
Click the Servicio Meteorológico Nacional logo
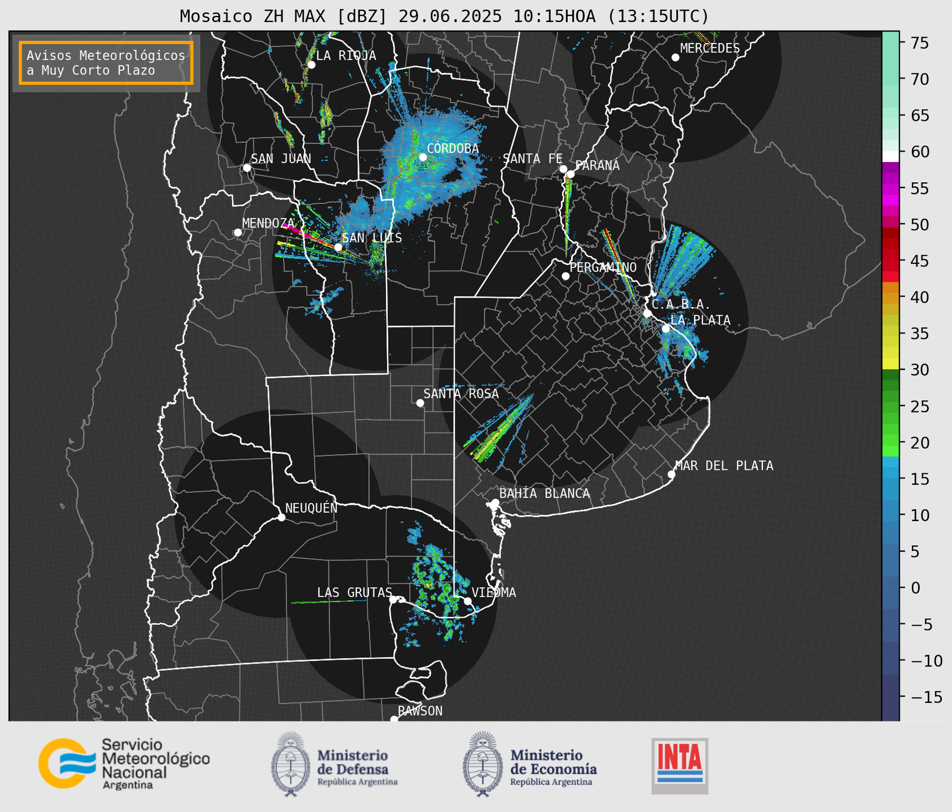(x=124, y=763)
